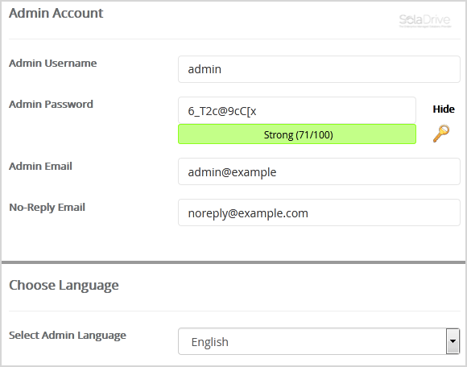This screenshot has width=467, height=367.
Task: Click the Admin Email label
Action: (40, 166)
